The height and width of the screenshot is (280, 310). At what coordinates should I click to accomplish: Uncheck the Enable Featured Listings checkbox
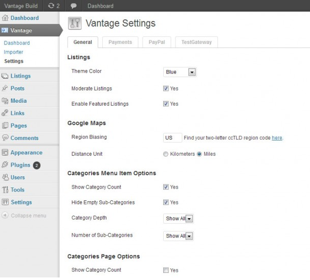point(166,104)
